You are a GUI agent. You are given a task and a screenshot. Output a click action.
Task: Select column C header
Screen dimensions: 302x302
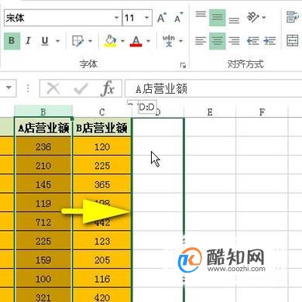(102, 112)
